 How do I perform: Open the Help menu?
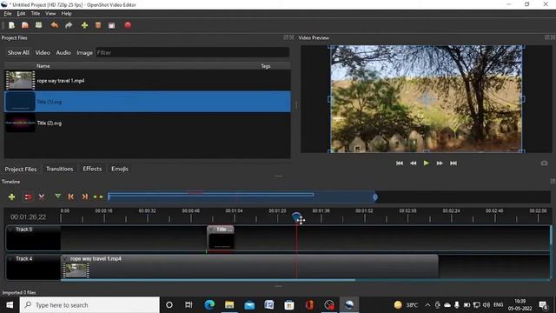click(66, 14)
